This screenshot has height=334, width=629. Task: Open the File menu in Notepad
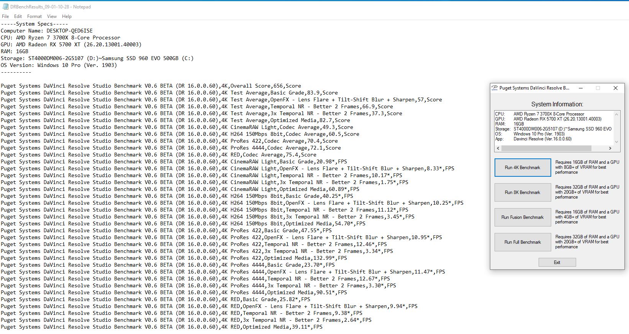[5, 16]
